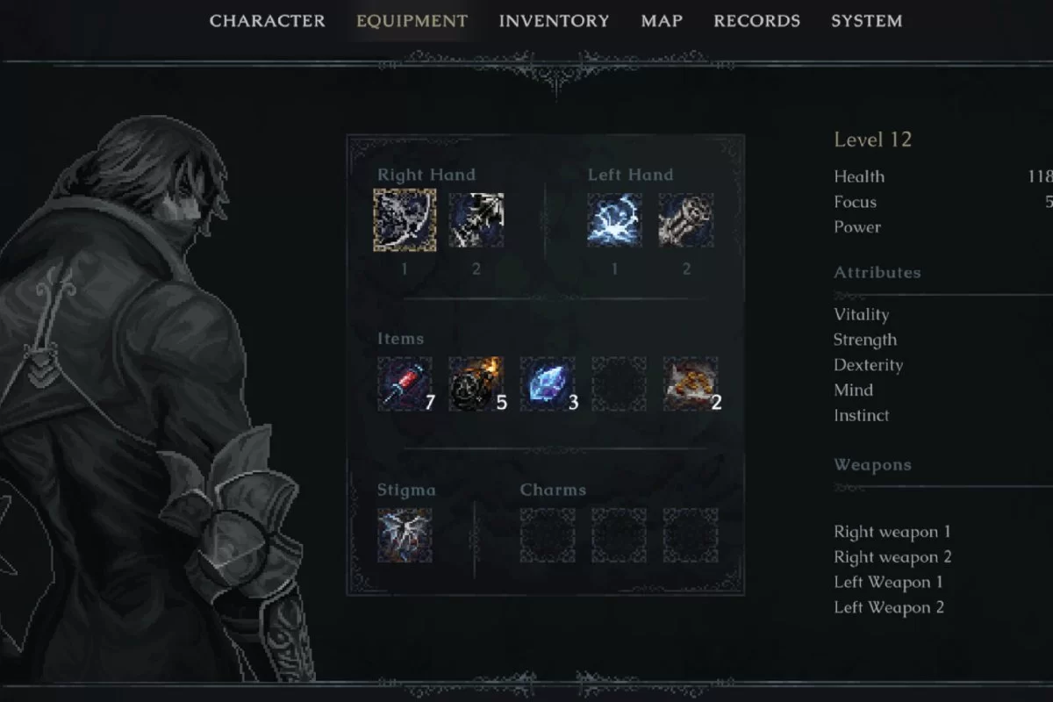Select the last empty Charms slot

(x=691, y=535)
